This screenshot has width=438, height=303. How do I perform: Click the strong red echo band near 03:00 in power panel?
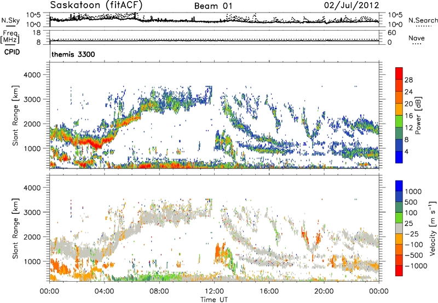click(92, 143)
